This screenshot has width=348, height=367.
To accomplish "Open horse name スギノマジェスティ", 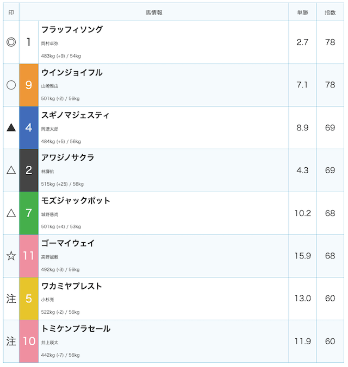I will point(75,115).
